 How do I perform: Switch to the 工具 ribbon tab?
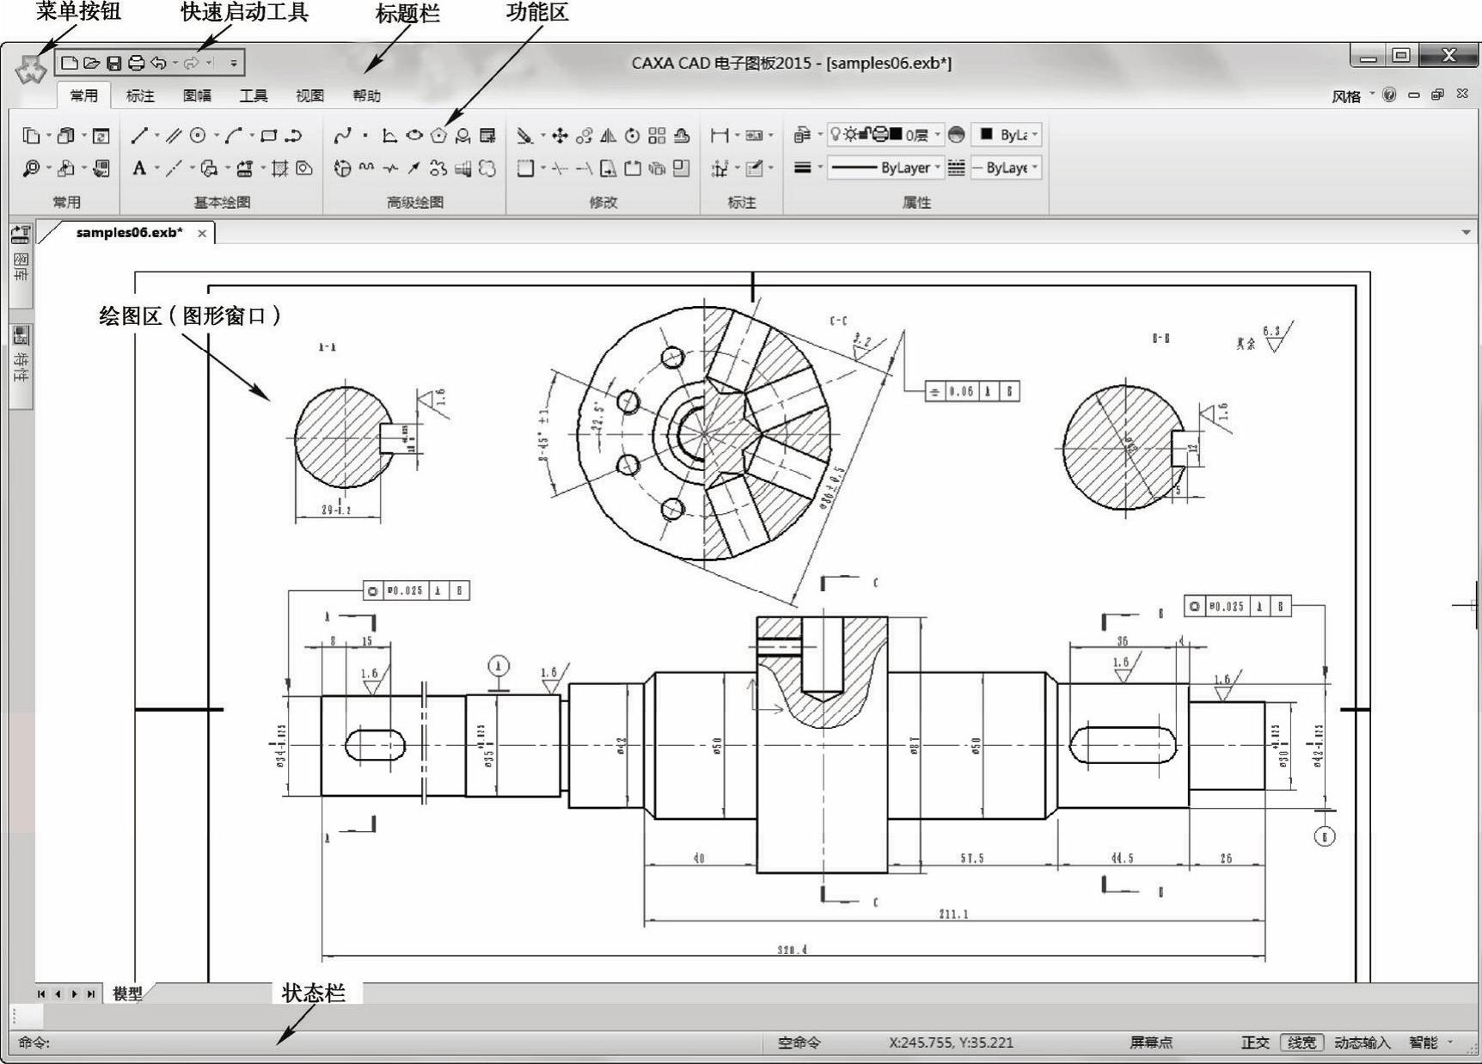click(253, 96)
